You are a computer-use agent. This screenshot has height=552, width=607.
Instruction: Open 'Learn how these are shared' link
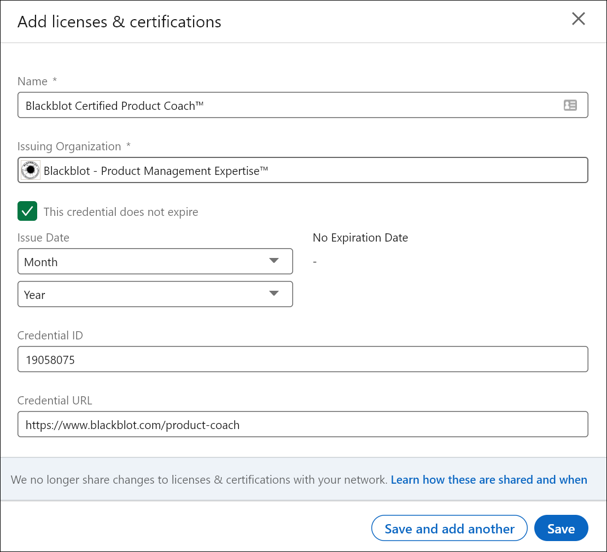pos(489,480)
